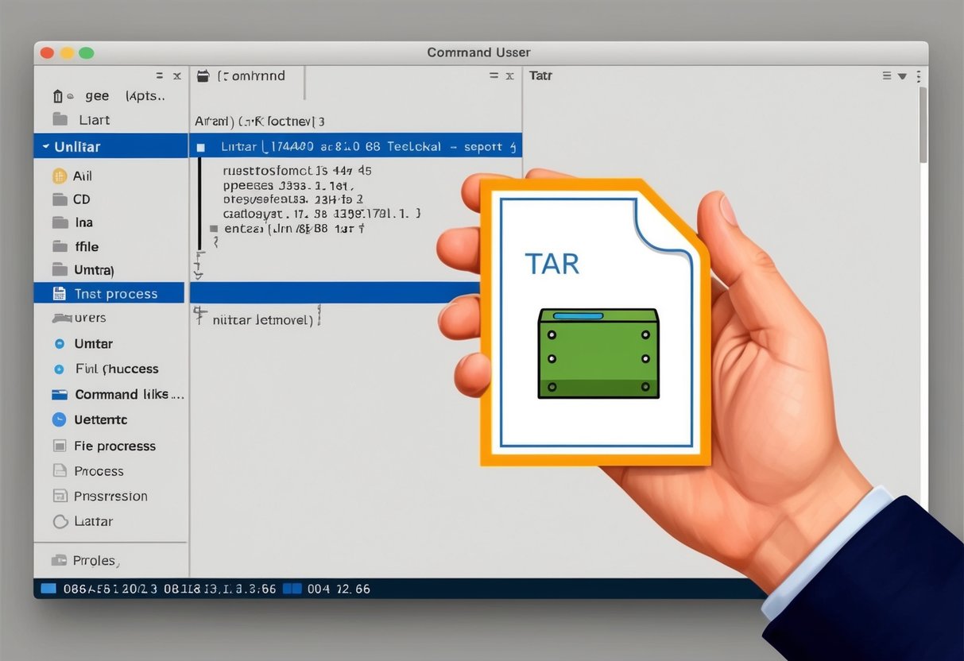Select the highlighted Lirtar 174400 result row
This screenshot has width=964, height=661.
point(334,146)
